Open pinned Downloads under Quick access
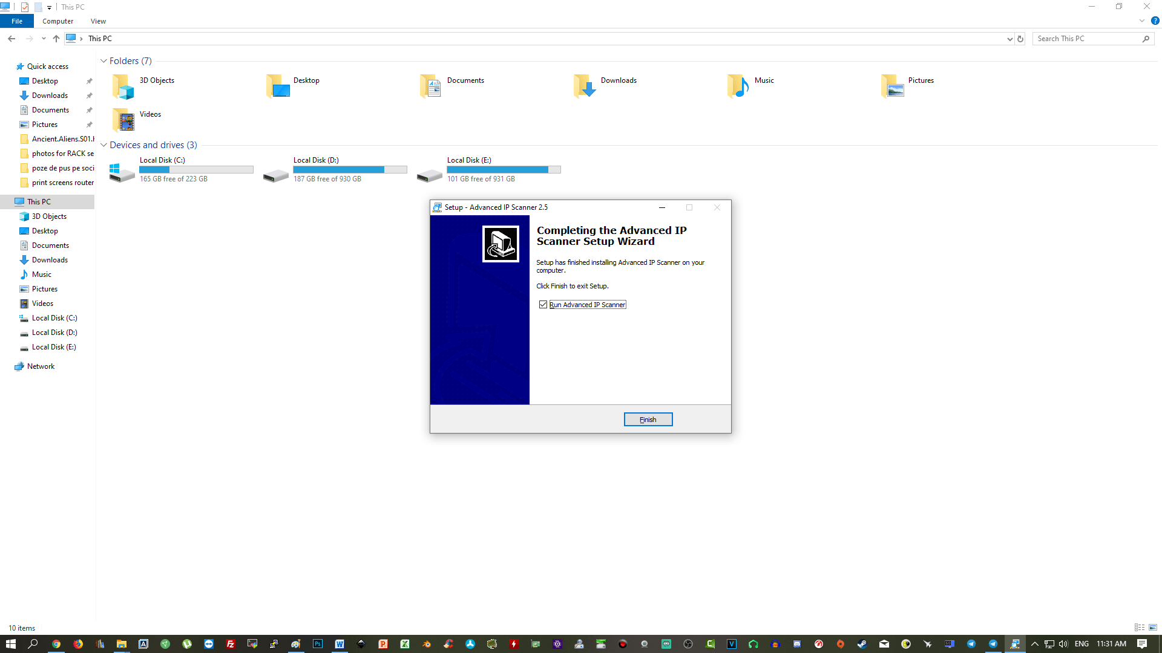This screenshot has height=653, width=1162. click(x=50, y=96)
